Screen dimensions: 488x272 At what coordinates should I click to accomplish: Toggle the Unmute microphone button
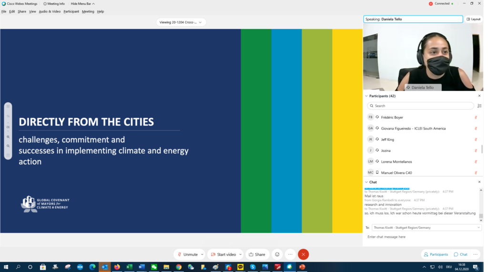(x=188, y=254)
